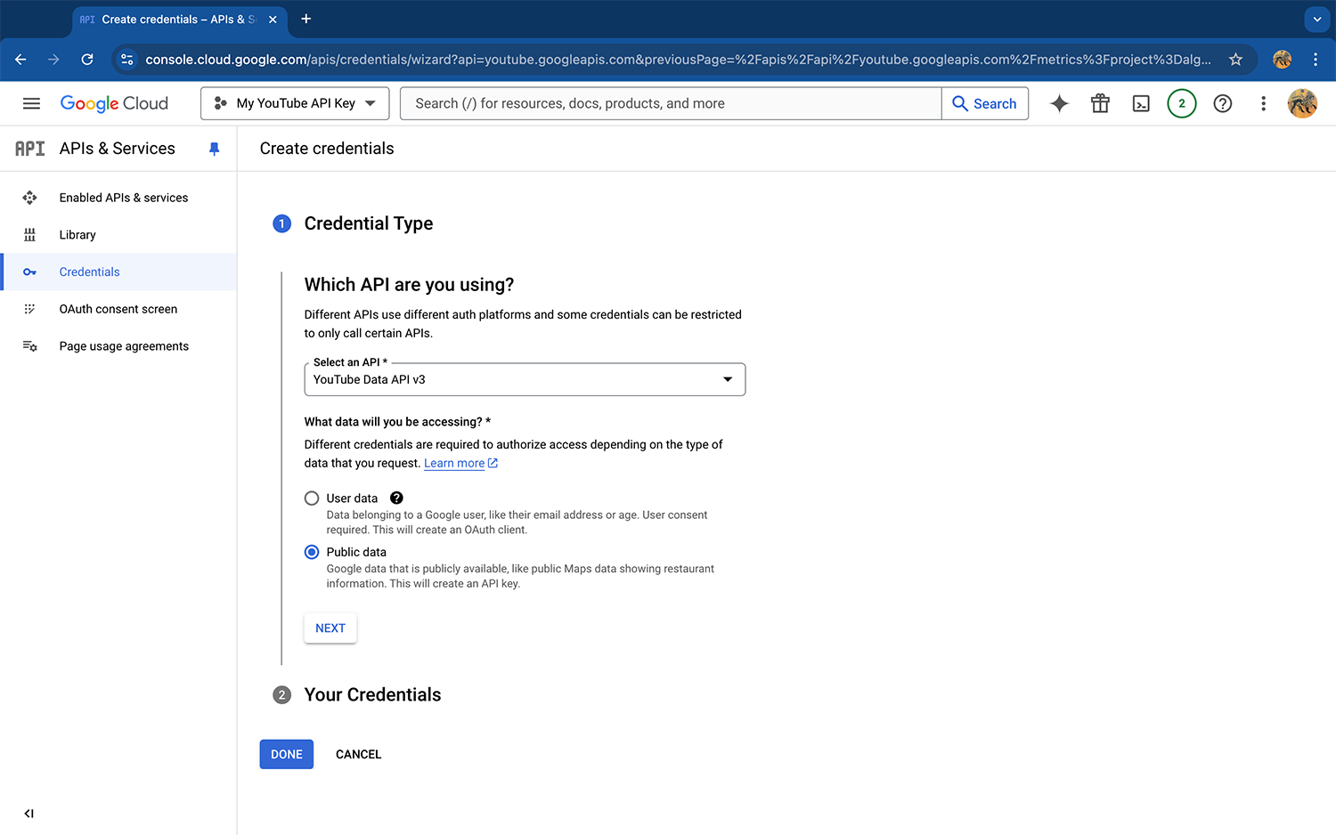This screenshot has height=835, width=1336.
Task: Collapse the sidebar navigation panel
Action: point(29,814)
